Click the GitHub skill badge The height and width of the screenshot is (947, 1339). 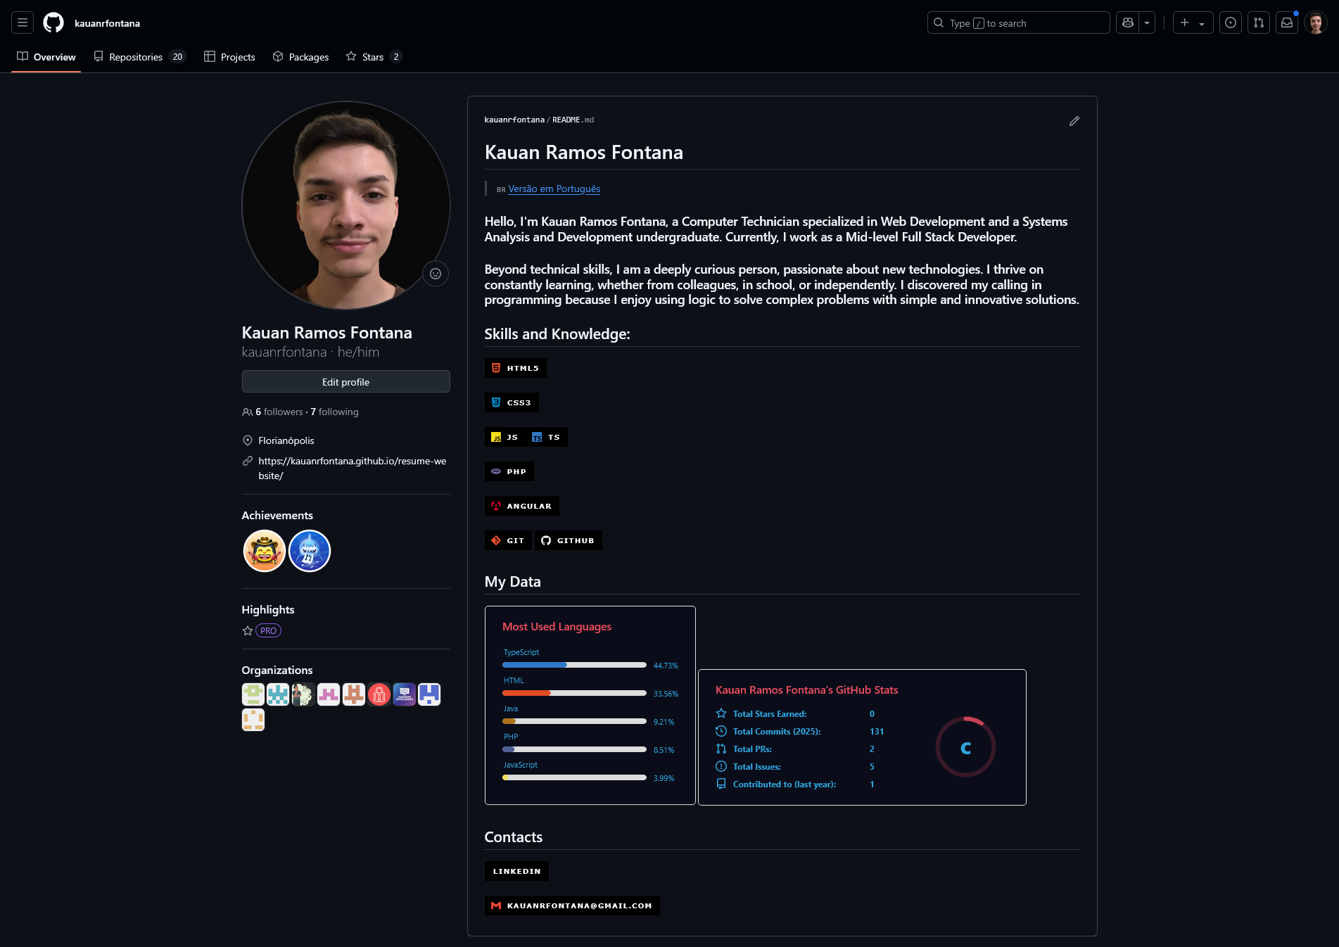[569, 540]
